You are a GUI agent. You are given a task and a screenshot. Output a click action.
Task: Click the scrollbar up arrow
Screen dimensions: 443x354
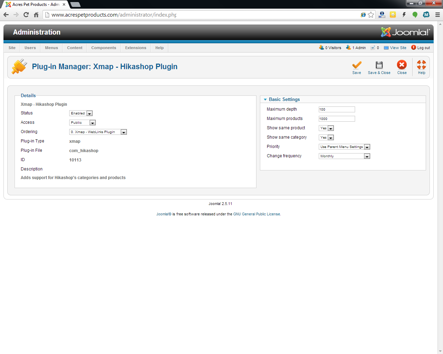pos(440,24)
